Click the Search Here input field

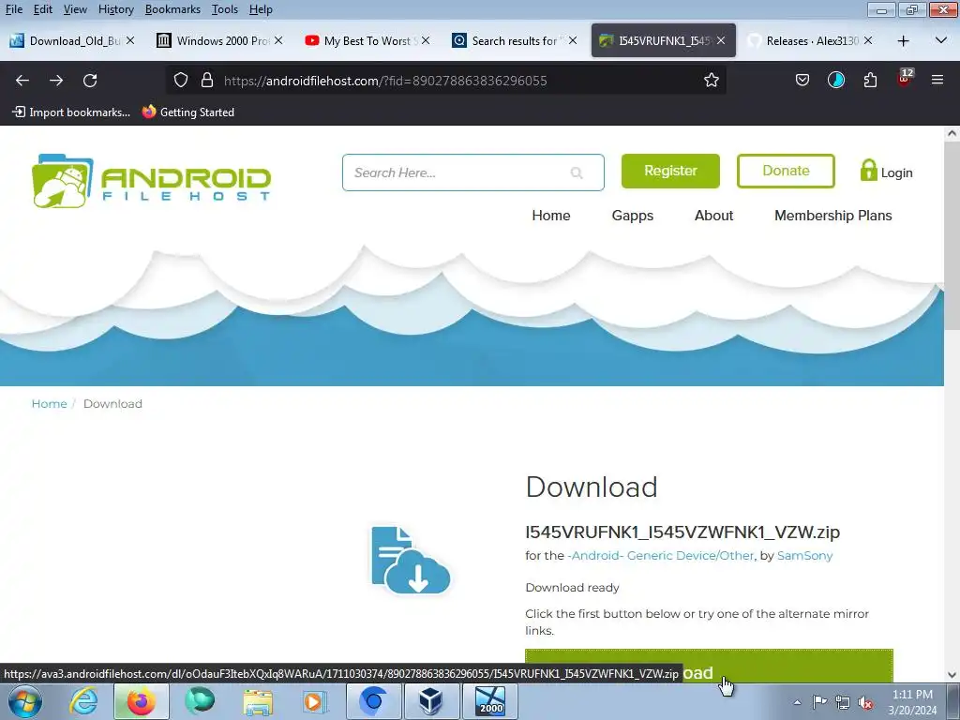pyautogui.click(x=473, y=172)
